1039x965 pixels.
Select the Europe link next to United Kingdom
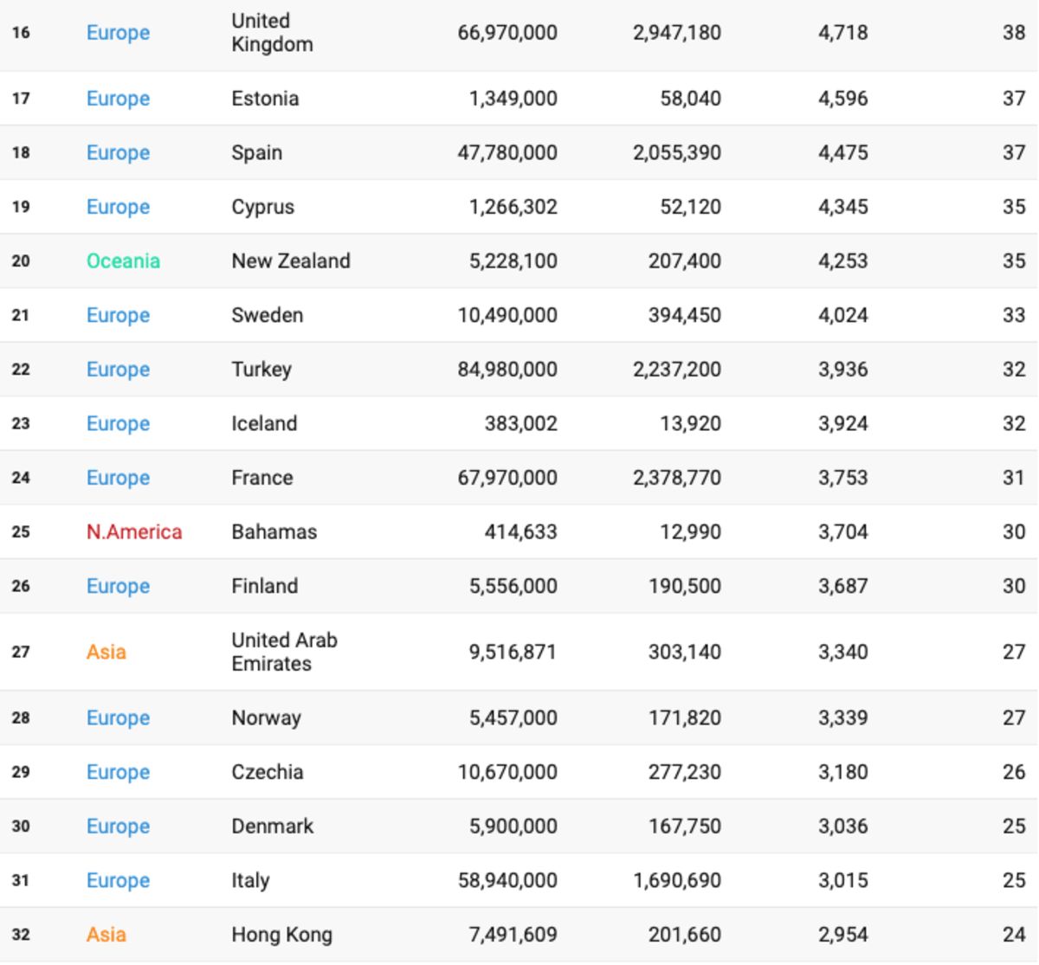[118, 33]
